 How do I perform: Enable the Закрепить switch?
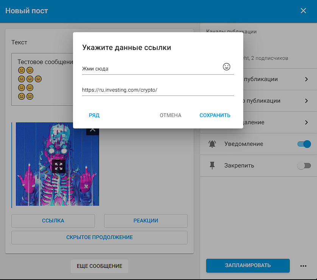(304, 166)
